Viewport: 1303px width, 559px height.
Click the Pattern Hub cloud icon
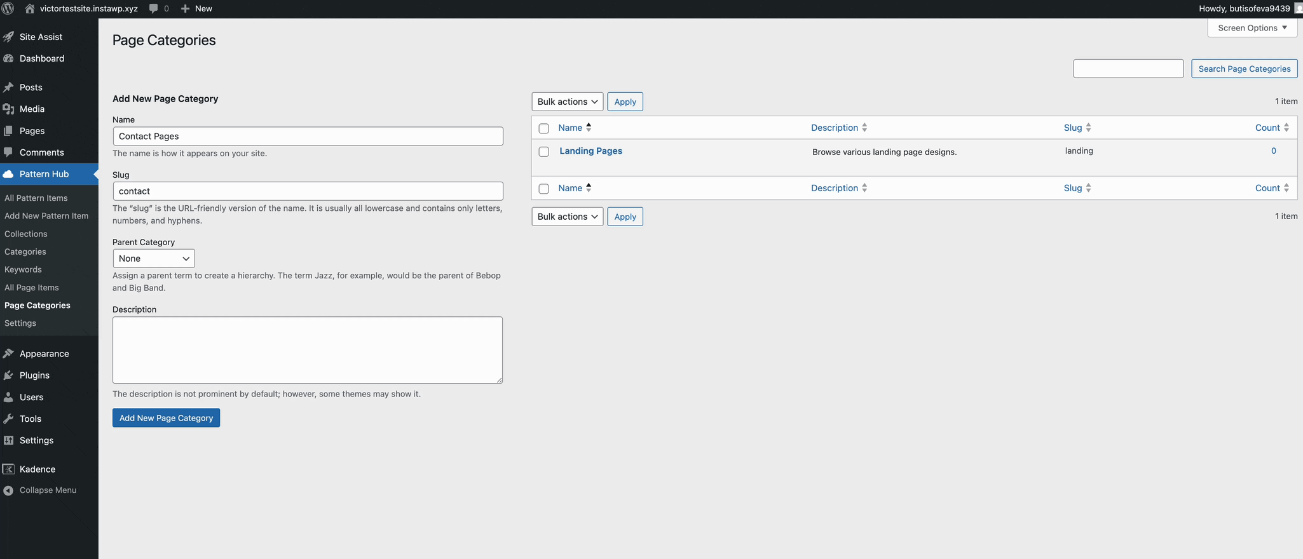point(8,174)
